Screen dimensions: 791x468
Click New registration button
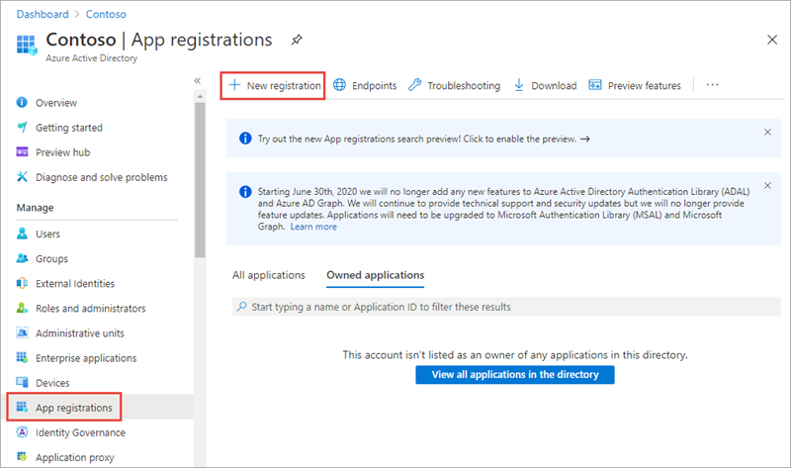click(x=273, y=85)
